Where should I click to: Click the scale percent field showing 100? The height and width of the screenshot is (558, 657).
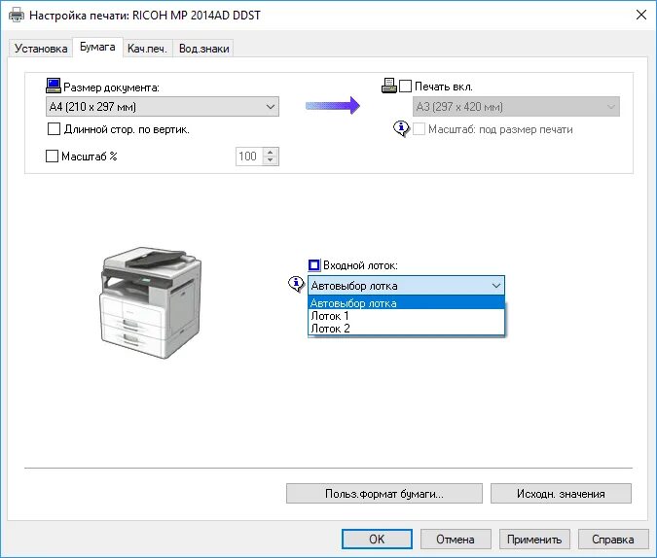tap(250, 157)
